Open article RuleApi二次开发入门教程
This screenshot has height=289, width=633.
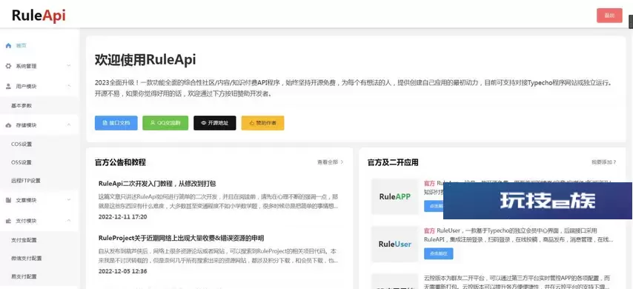click(157, 184)
